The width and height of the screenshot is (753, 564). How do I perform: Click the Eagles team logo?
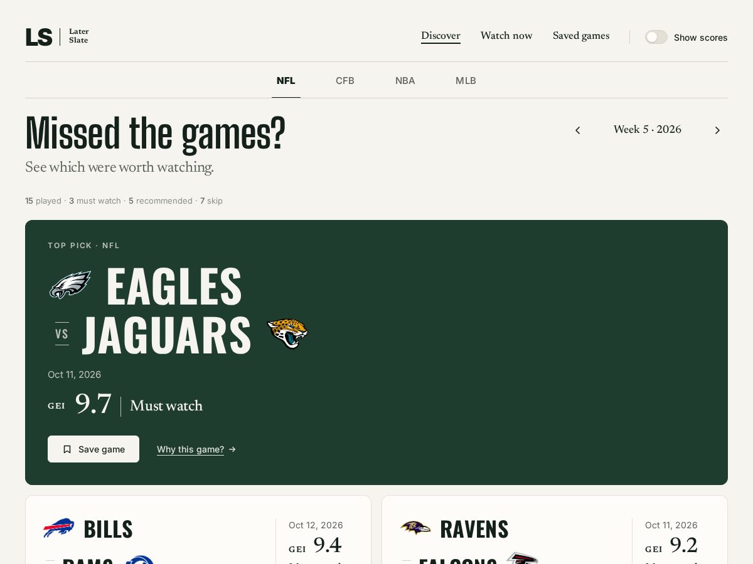click(x=70, y=285)
